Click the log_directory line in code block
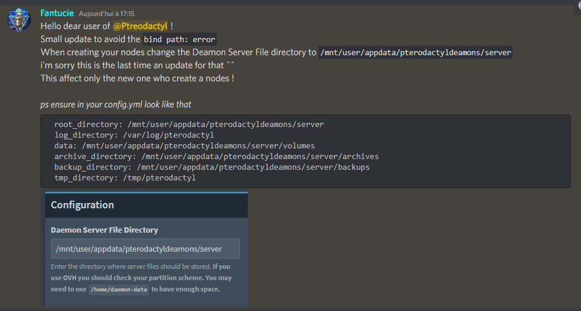The width and height of the screenshot is (581, 311). pyautogui.click(x=134, y=135)
